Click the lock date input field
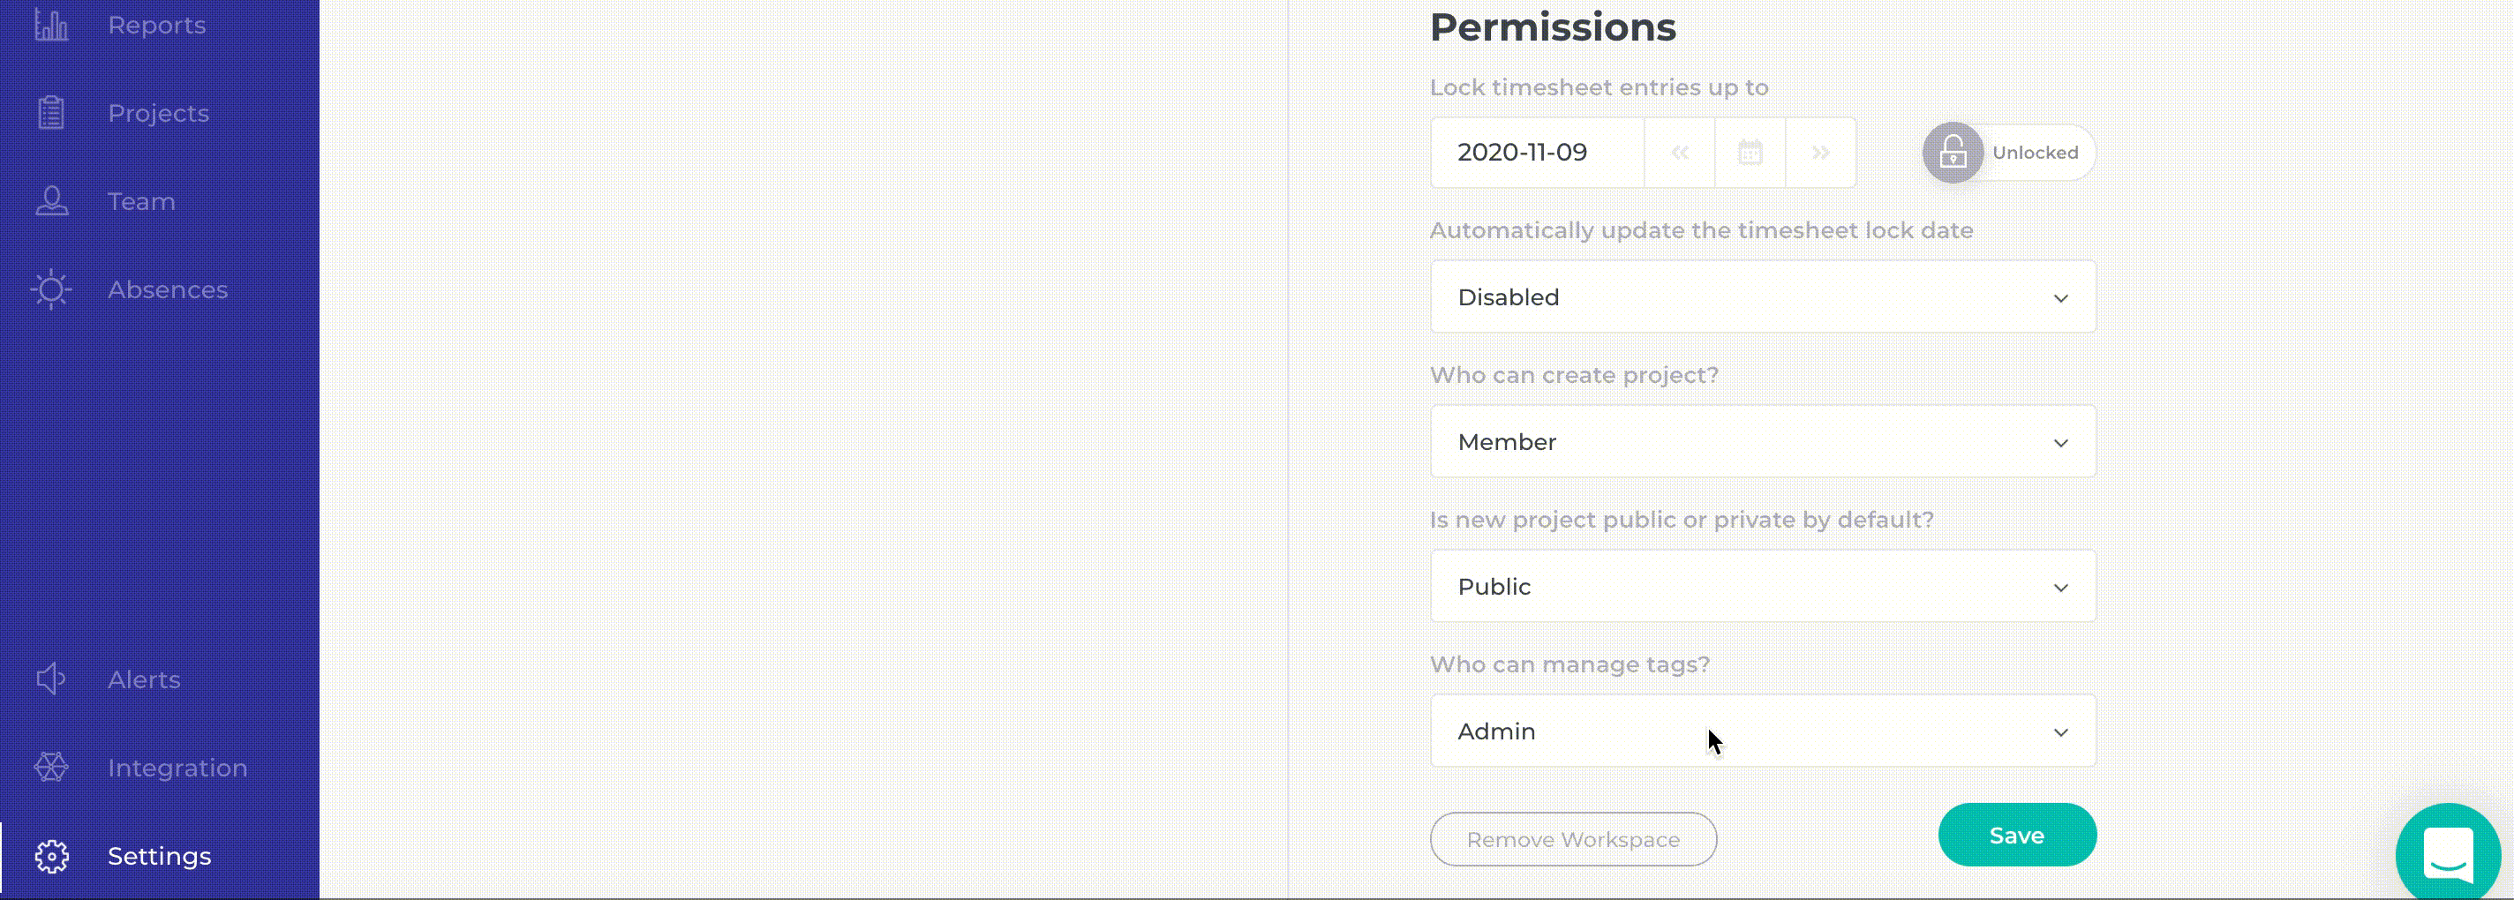The image size is (2514, 900). pos(1536,153)
